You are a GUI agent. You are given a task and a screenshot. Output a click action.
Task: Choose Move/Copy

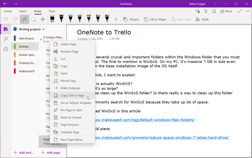click(73, 81)
